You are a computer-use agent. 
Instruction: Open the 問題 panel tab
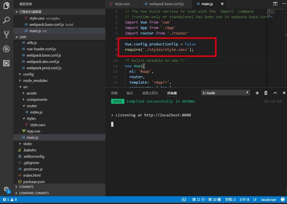[114, 93]
